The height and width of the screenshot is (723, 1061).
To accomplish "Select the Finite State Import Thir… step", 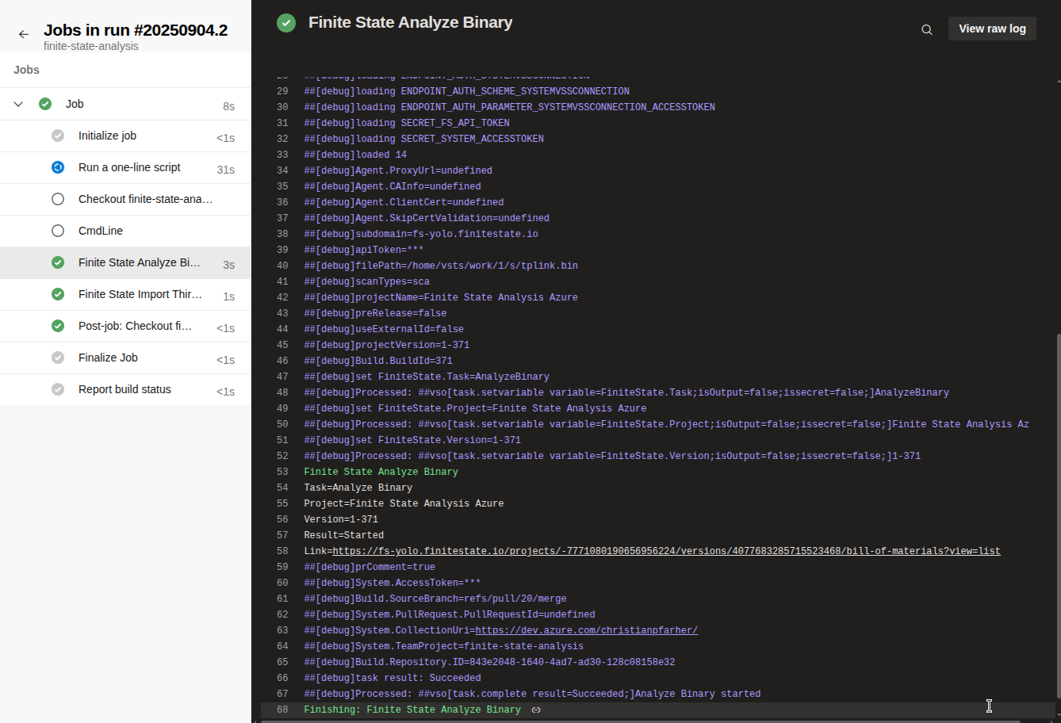I will tap(125, 294).
